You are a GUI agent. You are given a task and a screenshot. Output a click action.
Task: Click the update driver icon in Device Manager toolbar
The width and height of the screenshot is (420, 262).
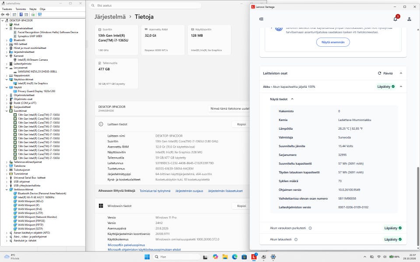pos(33,14)
